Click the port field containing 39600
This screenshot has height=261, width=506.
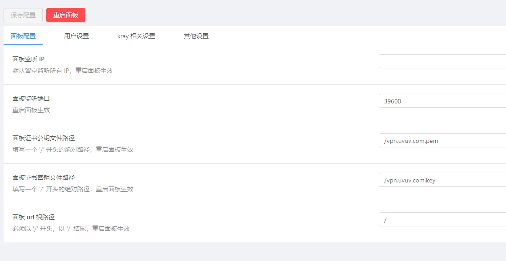tap(442, 101)
